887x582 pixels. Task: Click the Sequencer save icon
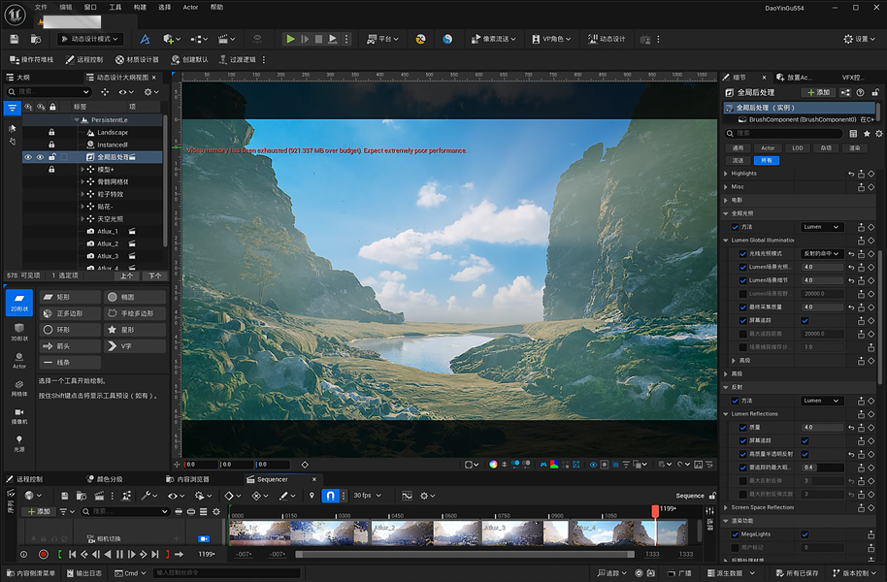click(64, 496)
